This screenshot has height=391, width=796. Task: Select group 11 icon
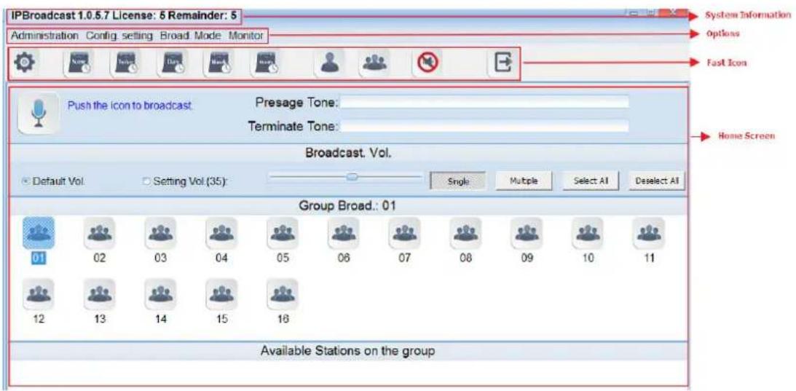point(649,232)
